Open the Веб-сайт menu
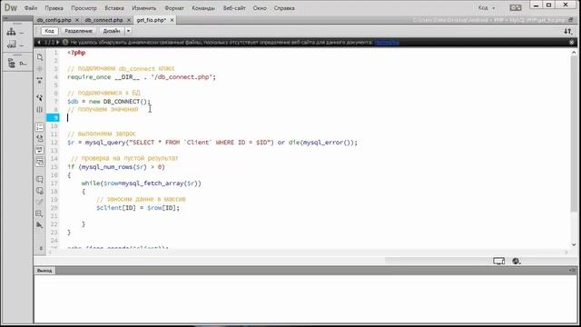The width and height of the screenshot is (581, 327). coord(234,8)
